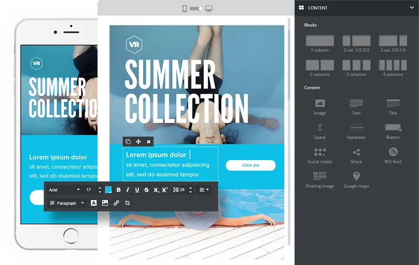The height and width of the screenshot is (265, 419).
Task: Add the Floating image element
Action: pyautogui.click(x=319, y=180)
